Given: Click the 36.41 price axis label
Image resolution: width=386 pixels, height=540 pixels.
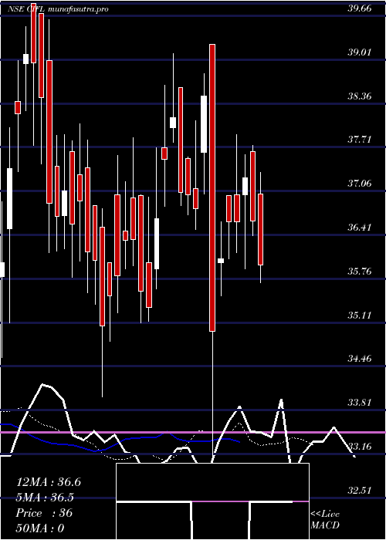Looking at the screenshot, I should [x=360, y=228].
